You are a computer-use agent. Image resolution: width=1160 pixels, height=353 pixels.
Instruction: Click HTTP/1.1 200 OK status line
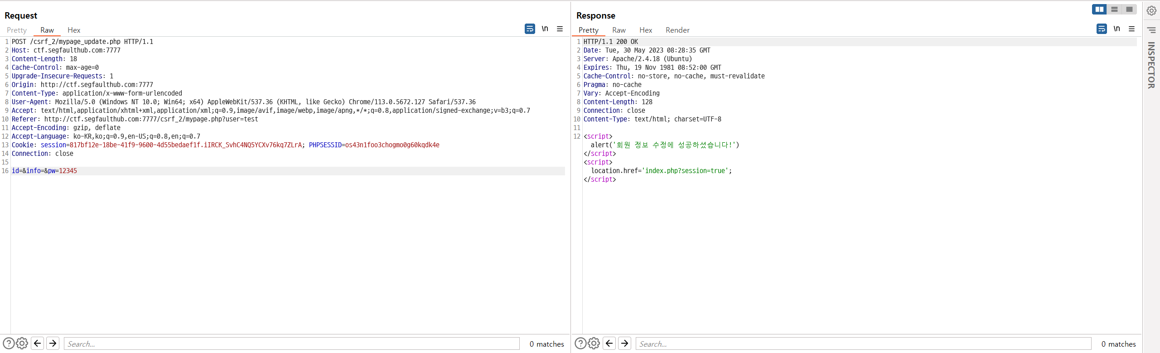coord(611,42)
